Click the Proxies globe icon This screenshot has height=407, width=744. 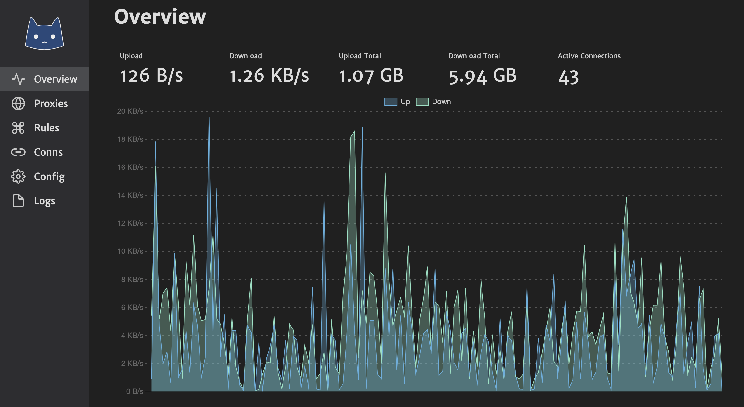18,103
